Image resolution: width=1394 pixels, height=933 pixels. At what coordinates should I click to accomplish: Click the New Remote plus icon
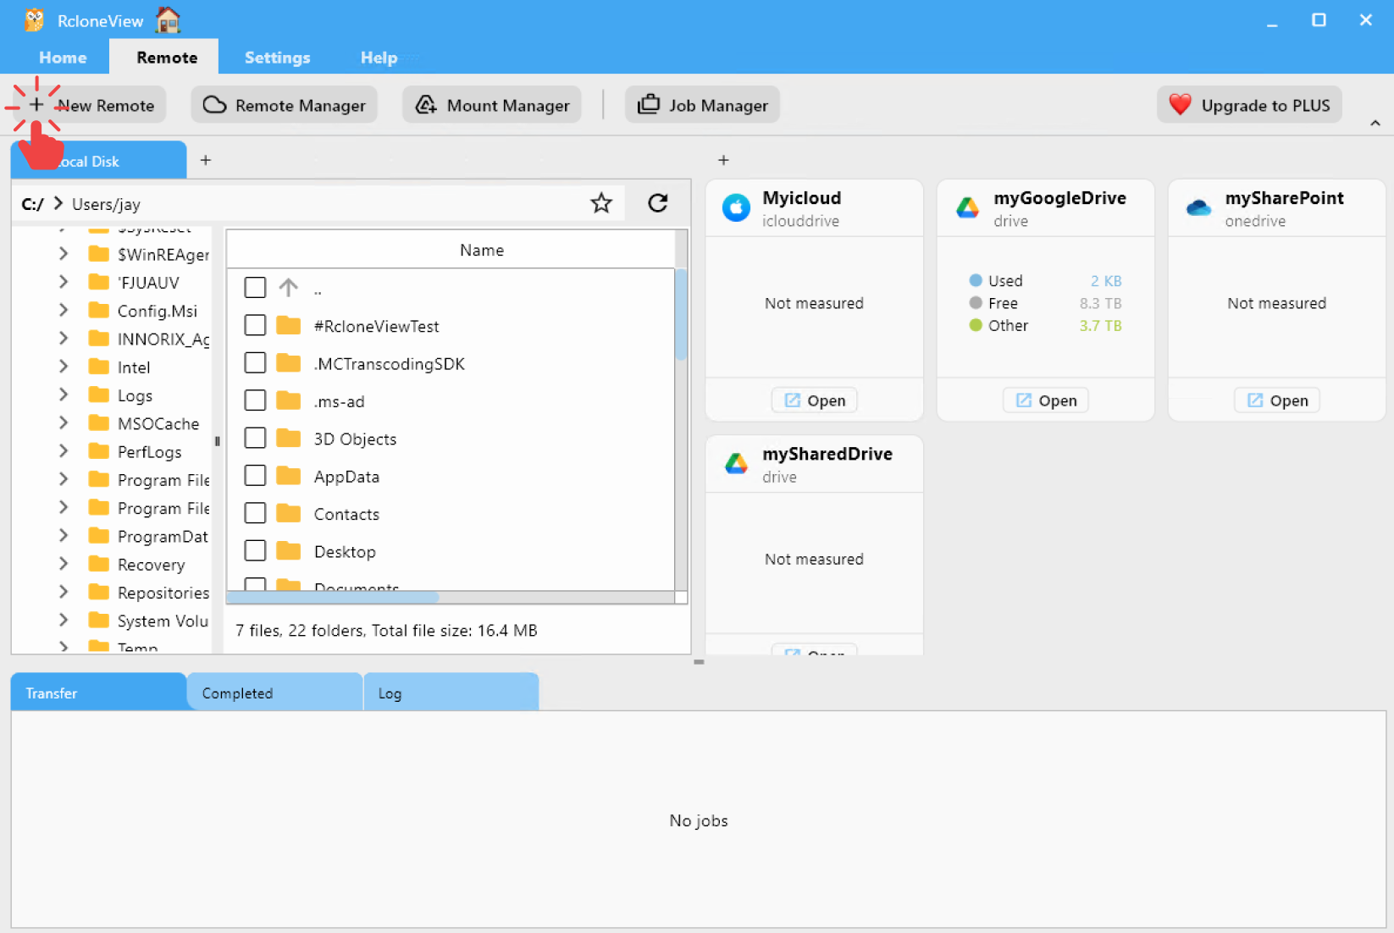tap(36, 105)
